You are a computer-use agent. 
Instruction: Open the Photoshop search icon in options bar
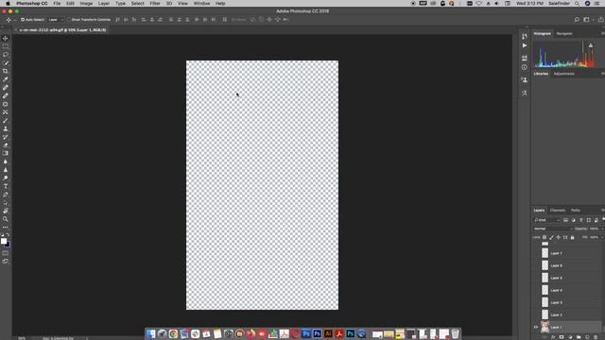tap(577, 20)
